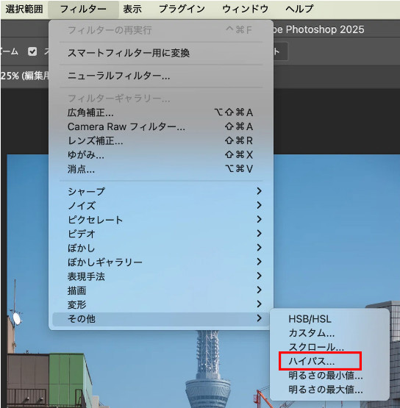Expand the 描画 submenu
Image resolution: width=400 pixels, height=408 pixels.
coord(161,290)
